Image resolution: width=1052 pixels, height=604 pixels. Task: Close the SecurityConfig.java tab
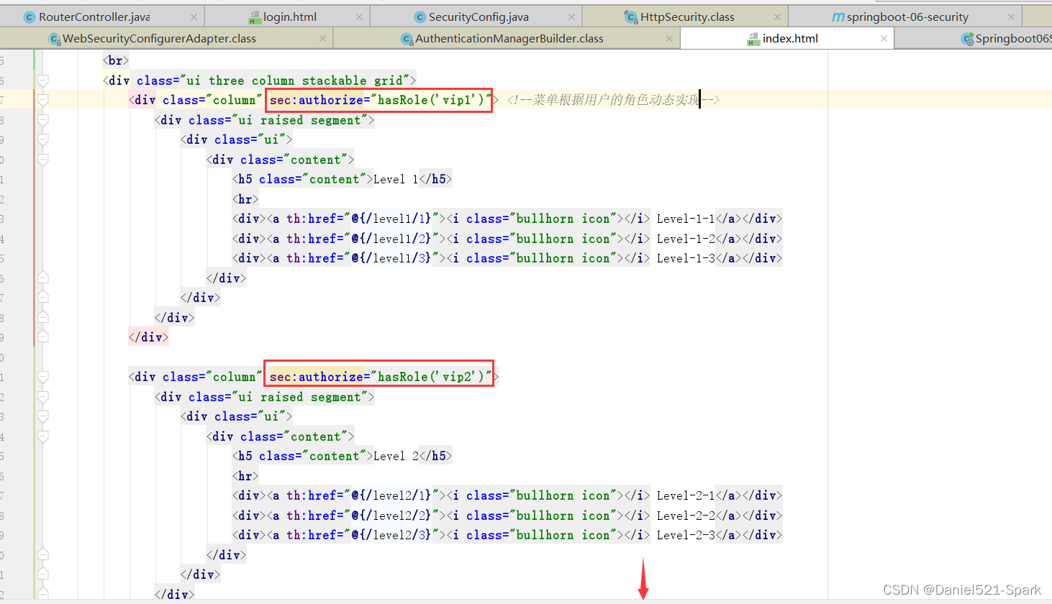(571, 17)
